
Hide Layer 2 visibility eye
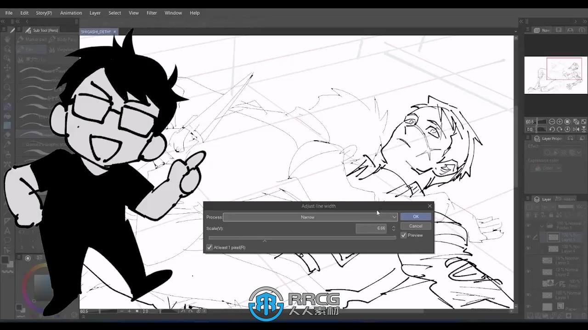pyautogui.click(x=528, y=272)
